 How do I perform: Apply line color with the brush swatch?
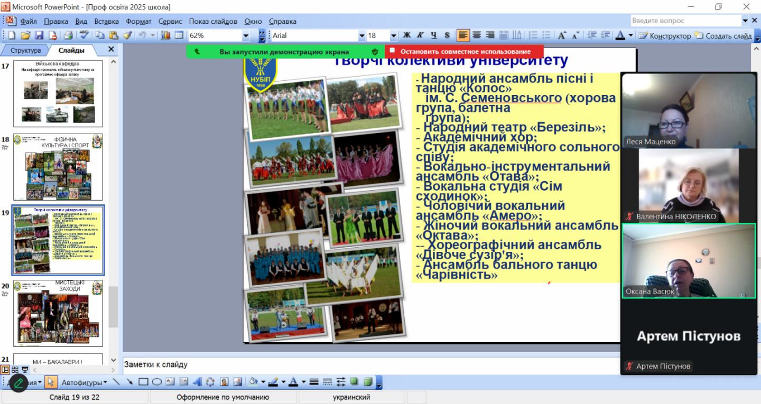coord(273,382)
